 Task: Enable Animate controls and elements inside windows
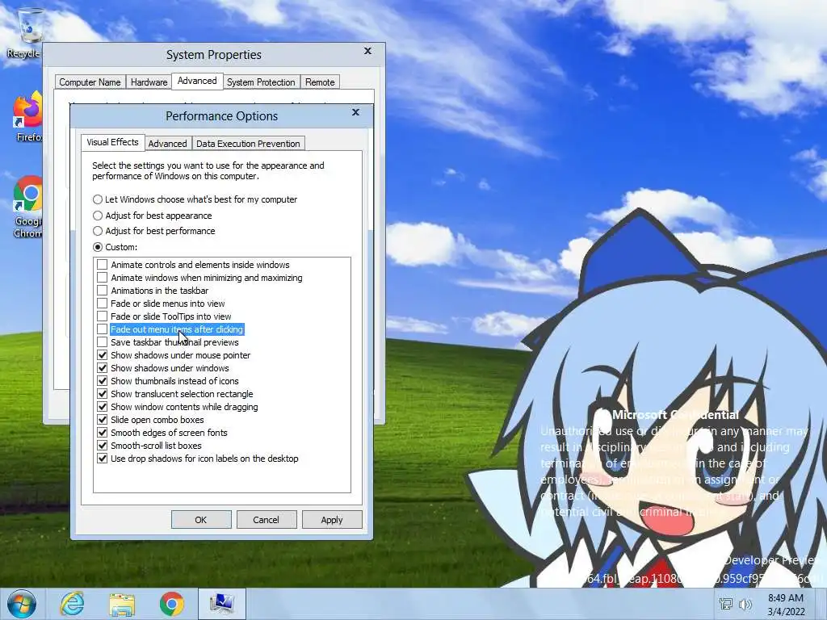103,265
